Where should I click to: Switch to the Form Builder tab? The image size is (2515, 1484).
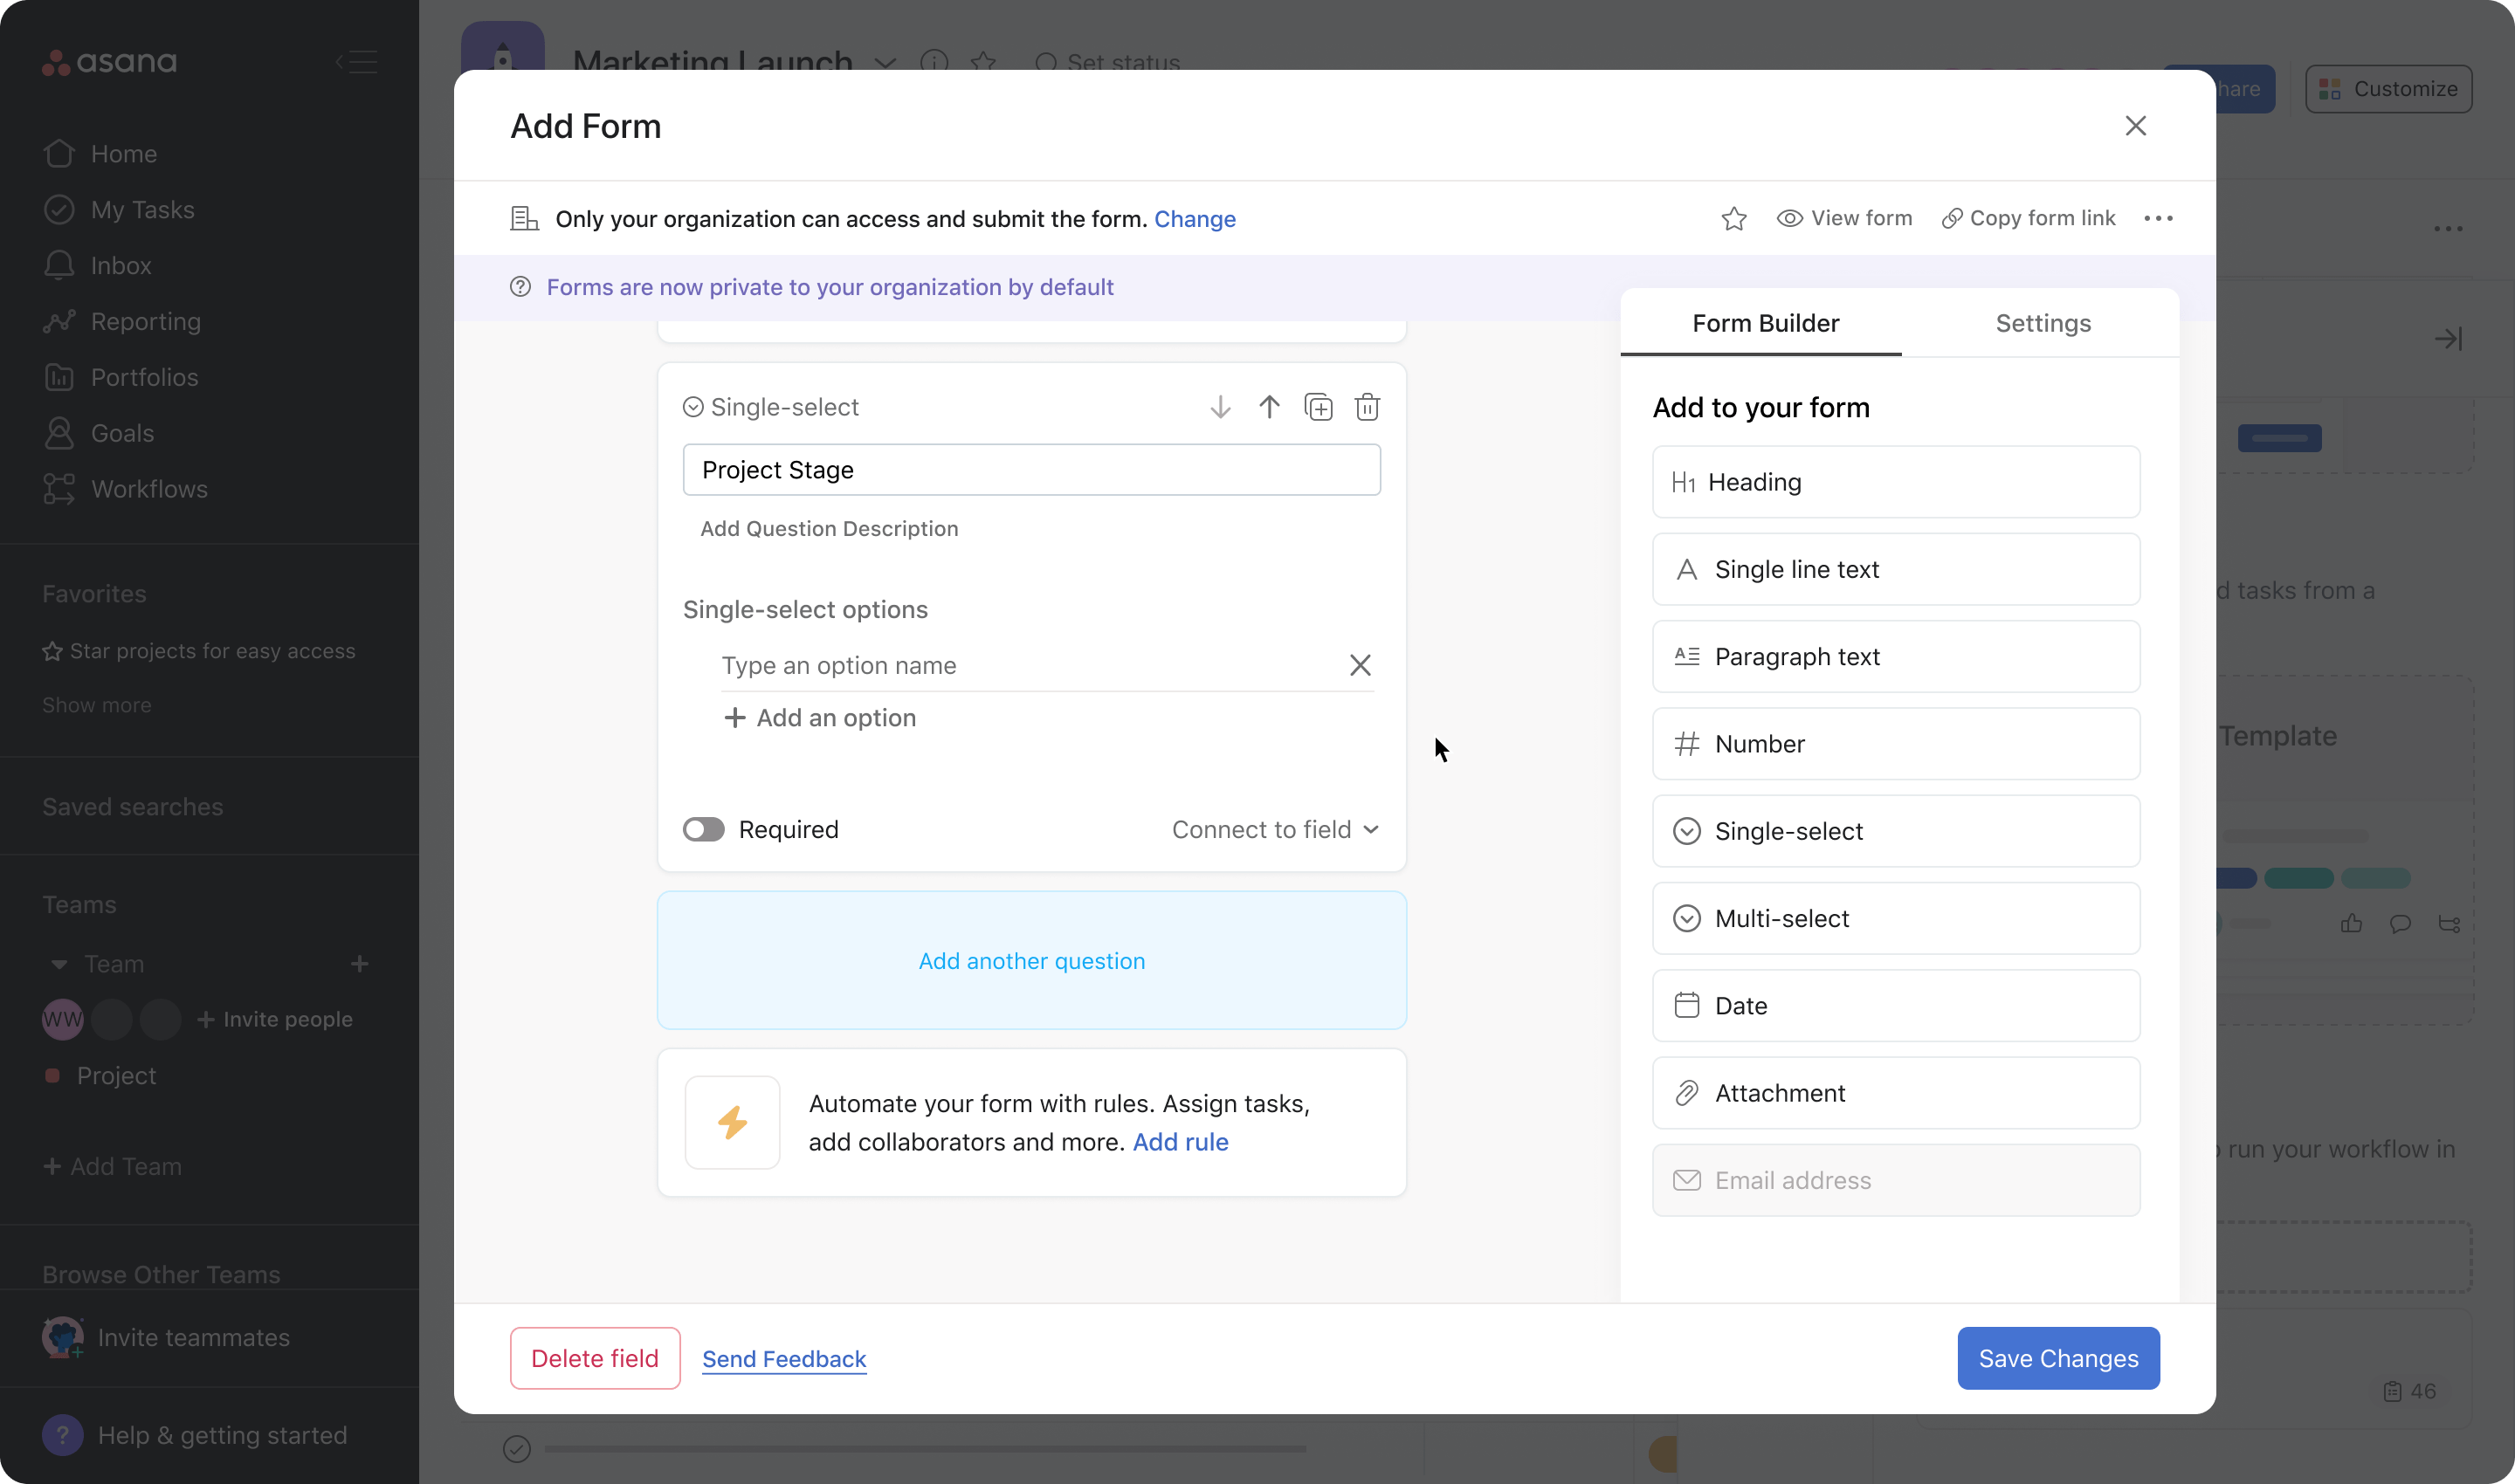[1766, 321]
